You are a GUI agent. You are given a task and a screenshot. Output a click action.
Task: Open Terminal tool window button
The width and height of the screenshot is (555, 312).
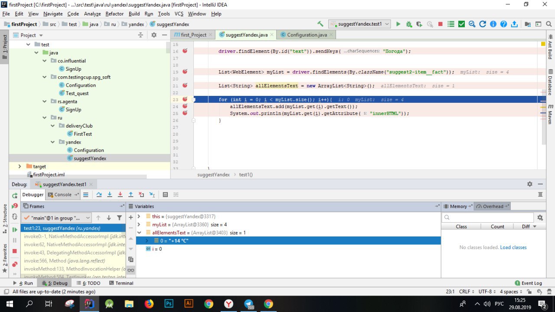[x=121, y=283]
